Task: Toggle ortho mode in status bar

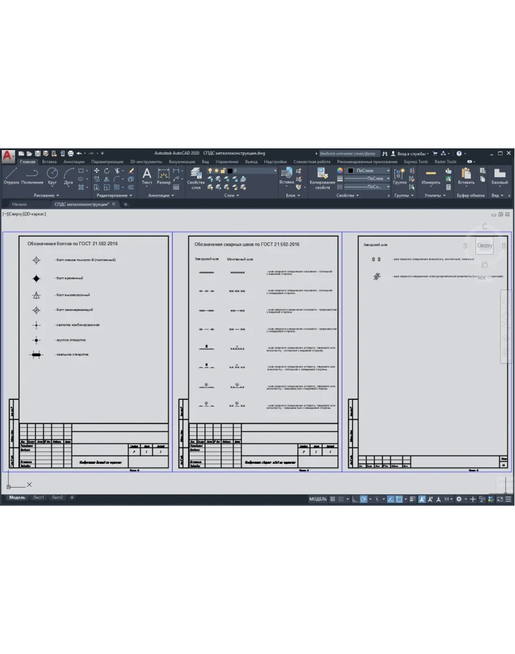Action: [x=355, y=499]
